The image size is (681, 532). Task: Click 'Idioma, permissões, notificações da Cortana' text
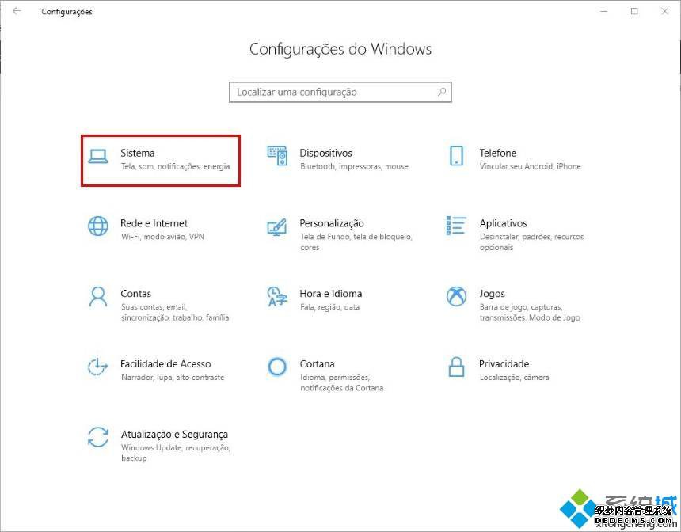(x=342, y=382)
